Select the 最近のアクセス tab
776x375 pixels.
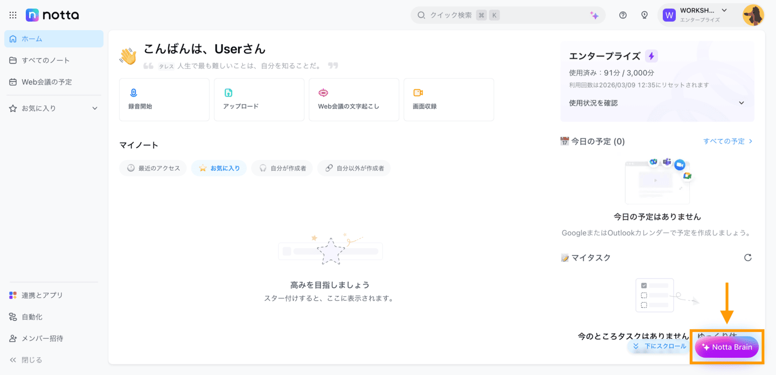(x=153, y=168)
